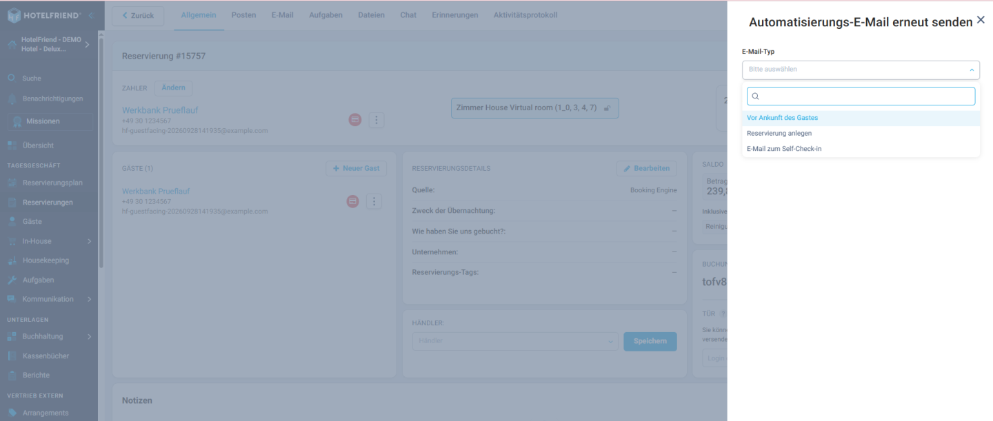Switch to the Erinnerungen tab

pos(455,15)
